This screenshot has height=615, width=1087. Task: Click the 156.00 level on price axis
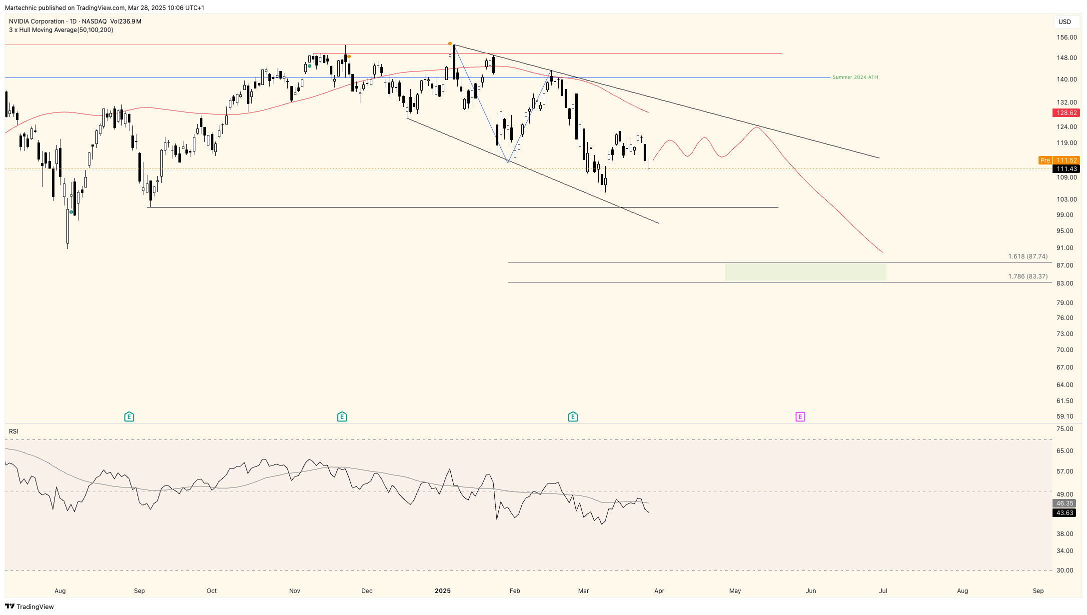click(1067, 37)
